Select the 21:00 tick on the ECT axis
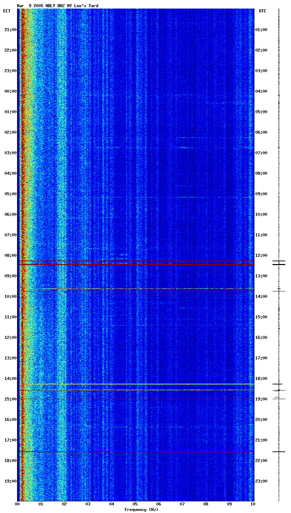This screenshot has width=291, height=513. [x=10, y=30]
